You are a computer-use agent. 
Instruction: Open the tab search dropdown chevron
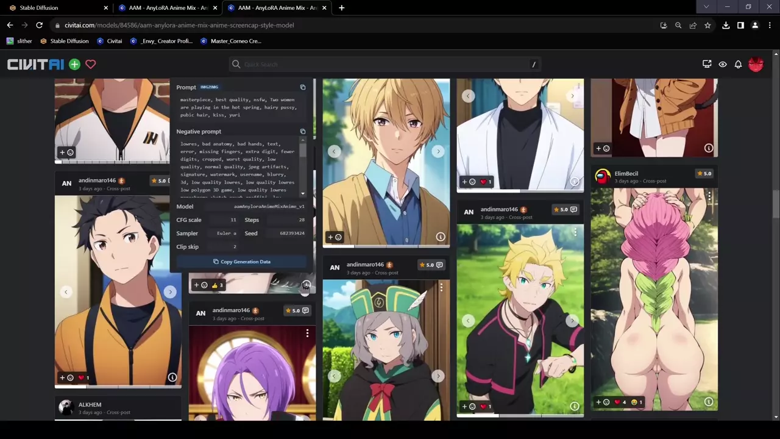coord(706,7)
